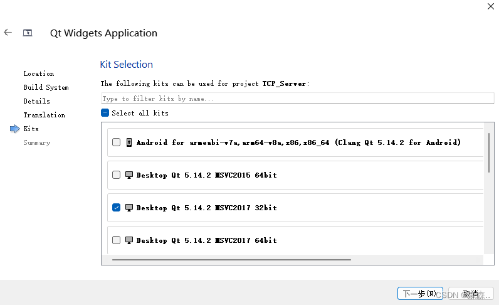Click the horizontal scrollbar under the kits list

[x=231, y=260]
